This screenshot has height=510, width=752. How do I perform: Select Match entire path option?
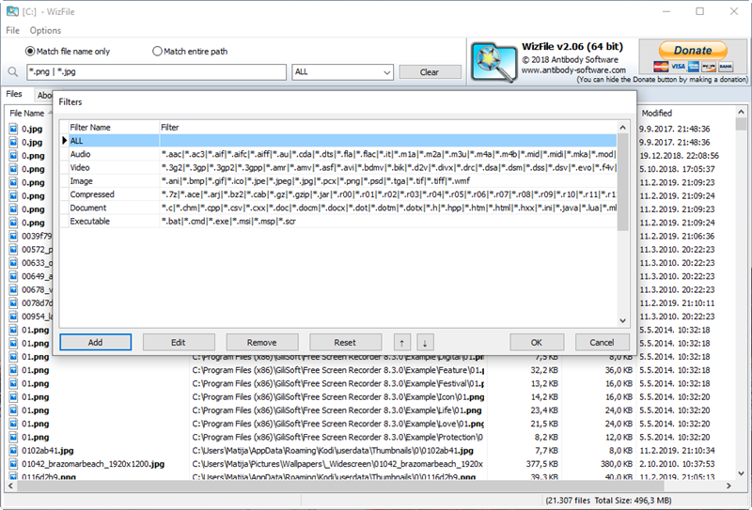157,52
